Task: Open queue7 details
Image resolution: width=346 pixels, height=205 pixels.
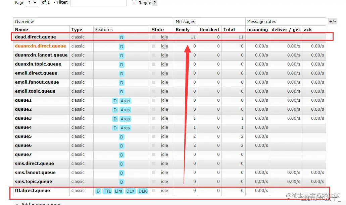Action: point(23,154)
